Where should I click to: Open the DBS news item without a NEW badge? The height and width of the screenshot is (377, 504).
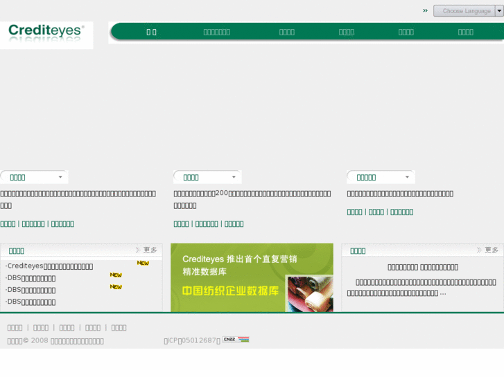tap(31, 302)
